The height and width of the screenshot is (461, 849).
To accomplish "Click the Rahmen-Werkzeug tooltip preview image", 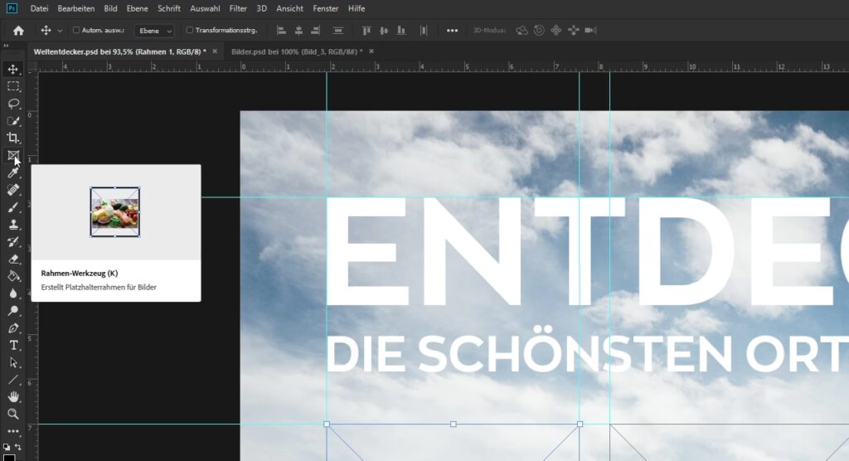I will (115, 212).
